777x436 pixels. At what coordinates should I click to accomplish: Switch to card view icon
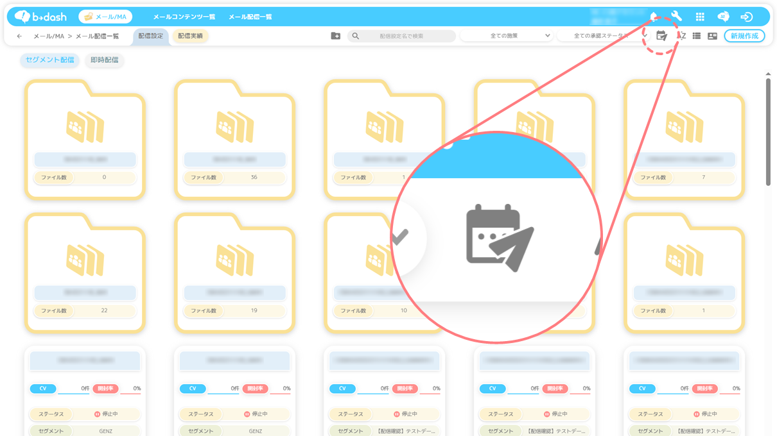tap(712, 36)
